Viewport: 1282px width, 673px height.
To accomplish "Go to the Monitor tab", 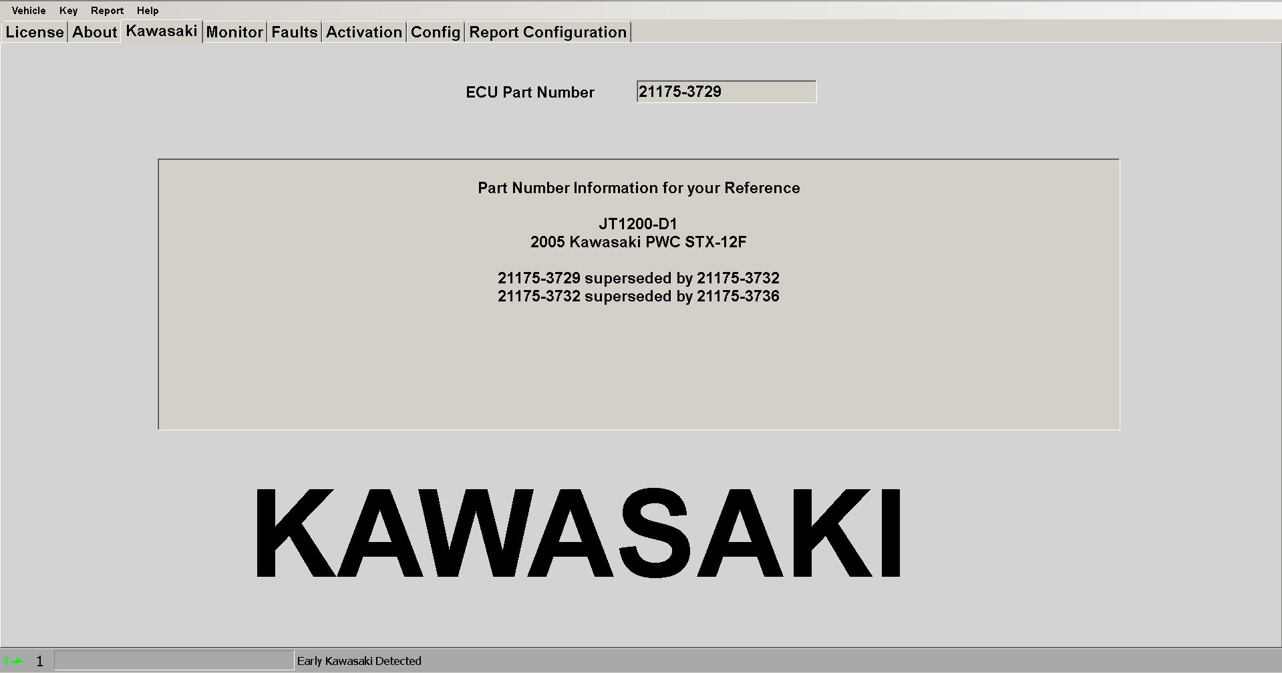I will (x=234, y=32).
